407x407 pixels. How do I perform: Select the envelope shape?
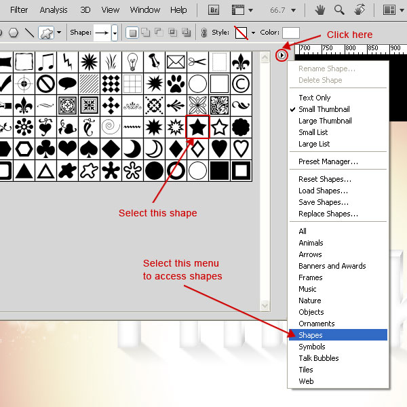(176, 62)
